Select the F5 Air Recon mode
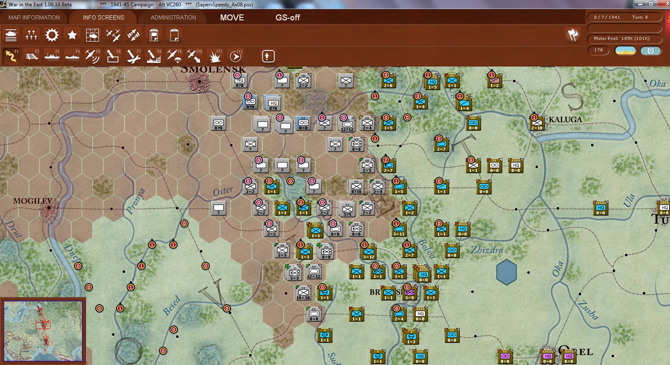 pos(93,56)
